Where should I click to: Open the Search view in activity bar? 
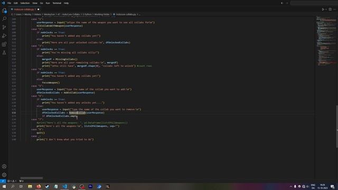4,19
